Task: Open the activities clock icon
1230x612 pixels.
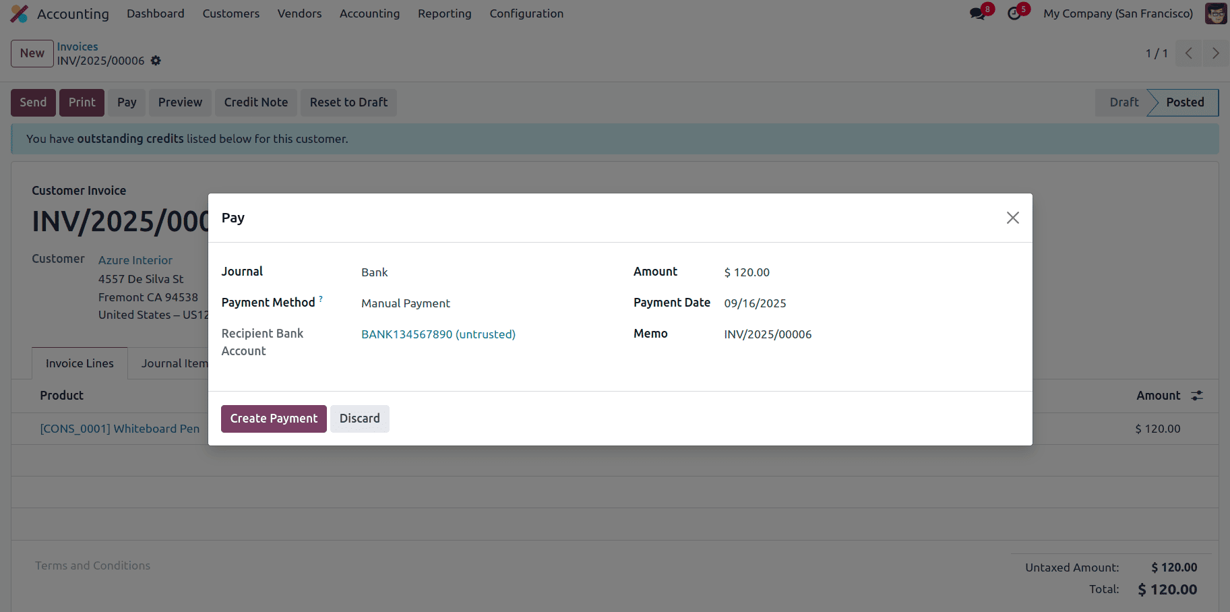Action: pos(1014,11)
